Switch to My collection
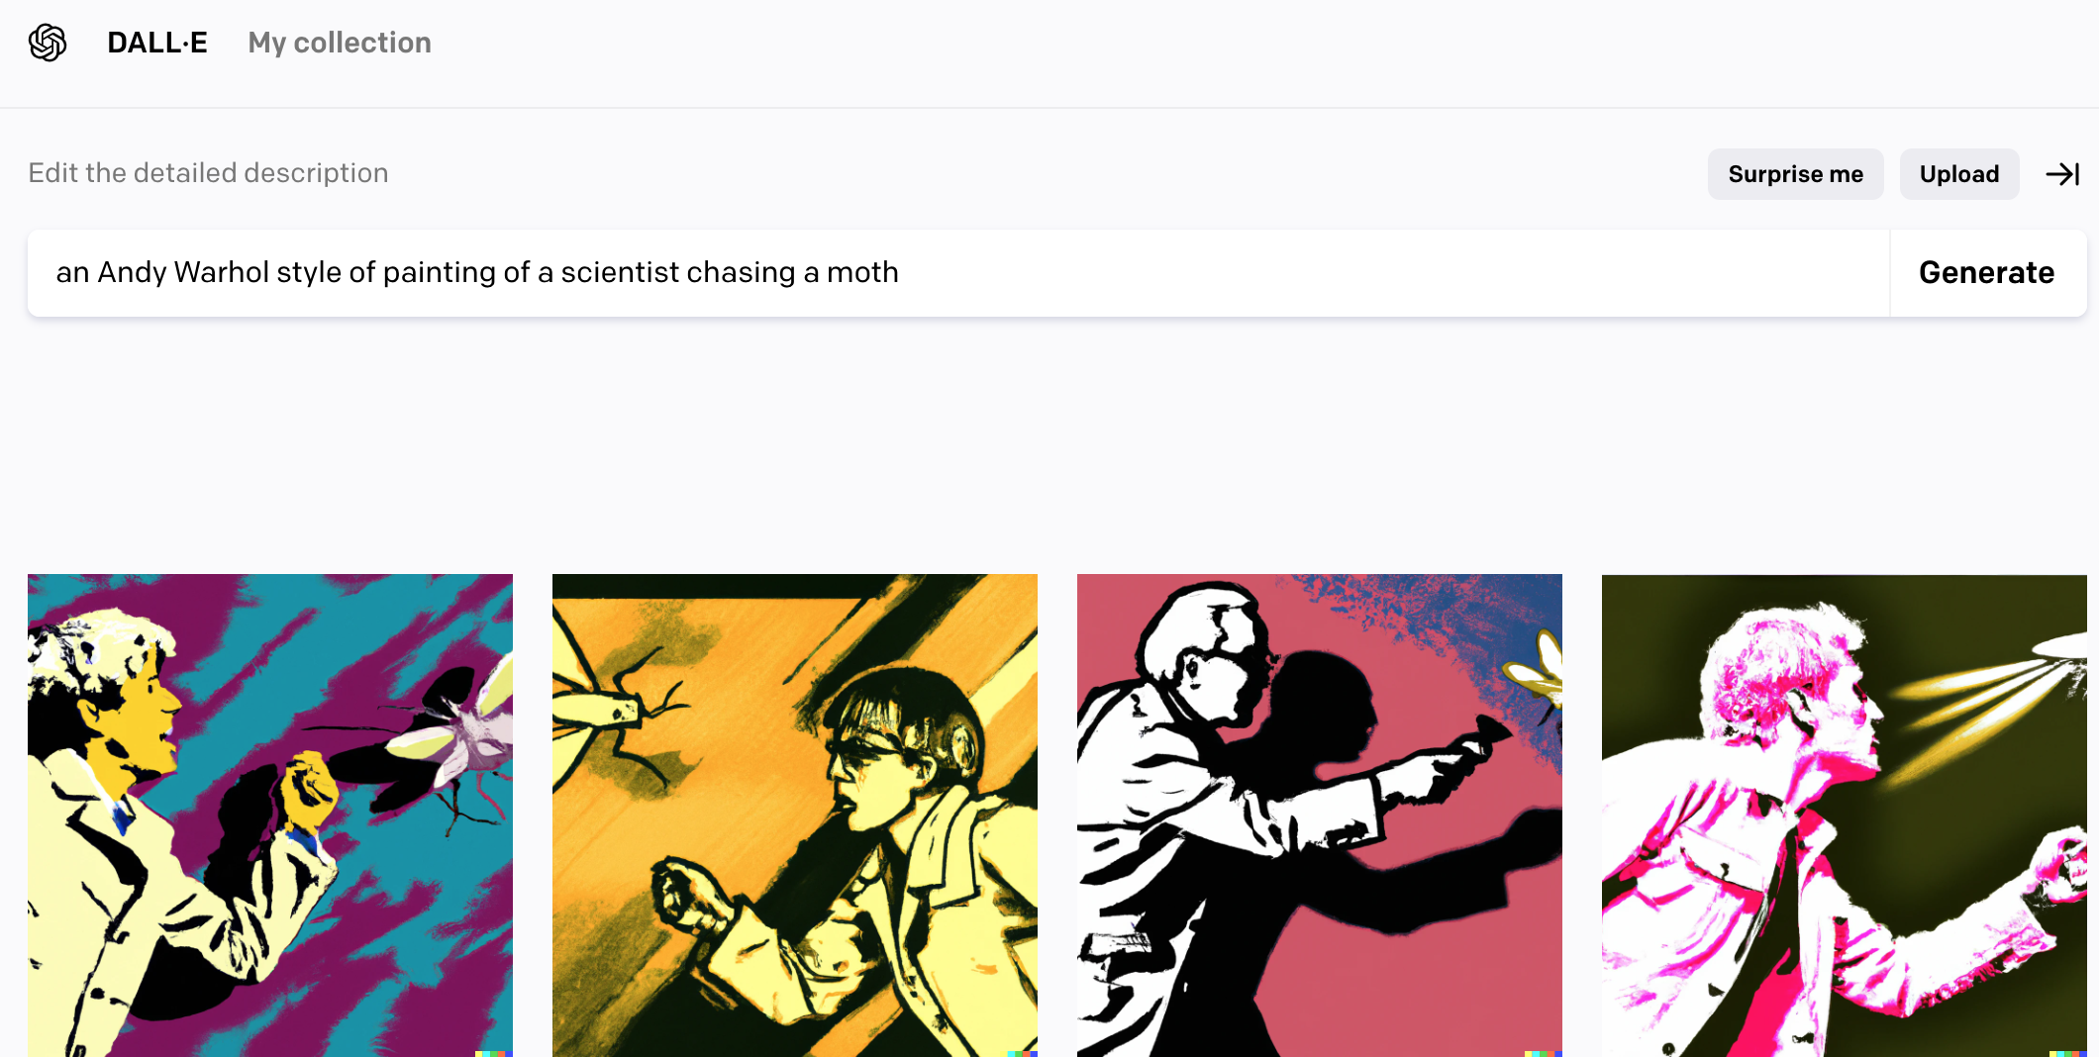 (340, 43)
